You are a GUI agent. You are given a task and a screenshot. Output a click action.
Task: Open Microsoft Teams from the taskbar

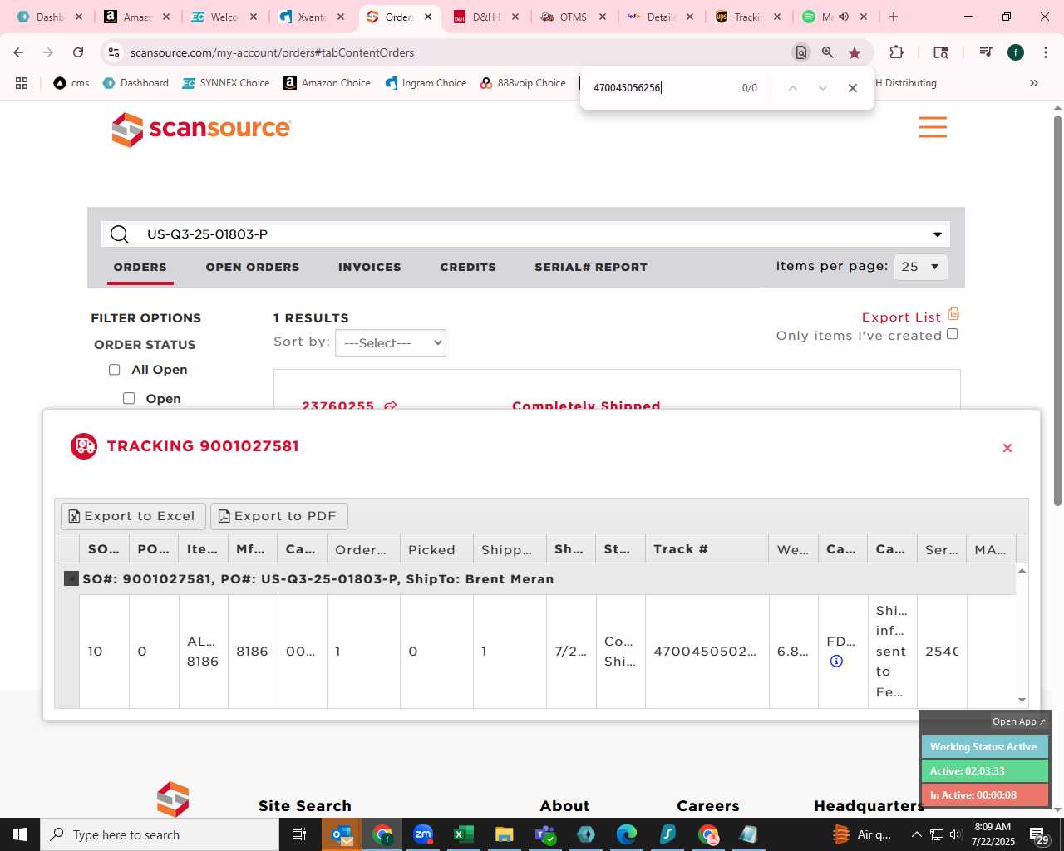coord(545,834)
